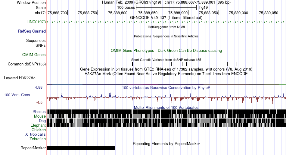This screenshot has width=286, height=155.
Task: Click the Multiz Alignments of 100 Vertebrates title
Action: pyautogui.click(x=166, y=107)
